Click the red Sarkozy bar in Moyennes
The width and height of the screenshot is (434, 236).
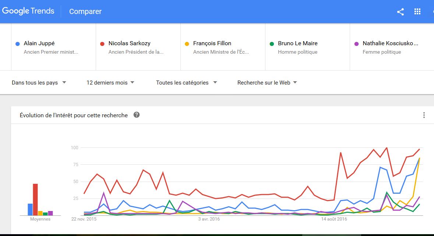tap(35, 200)
